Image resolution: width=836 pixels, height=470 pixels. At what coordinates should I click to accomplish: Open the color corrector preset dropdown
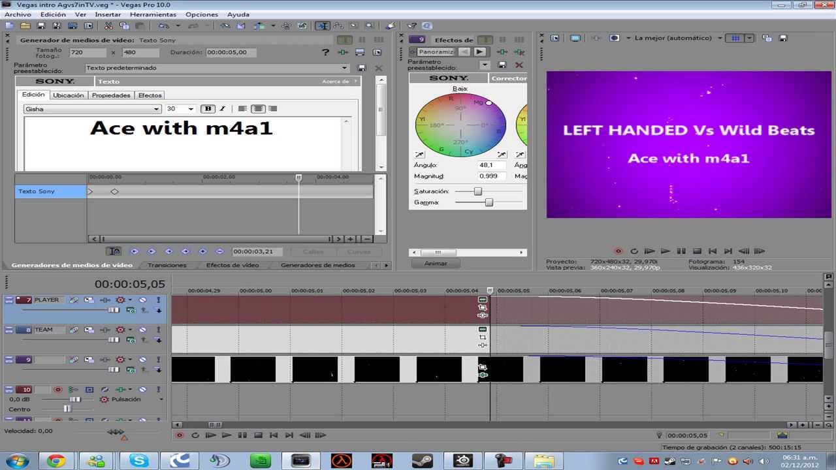coord(485,65)
